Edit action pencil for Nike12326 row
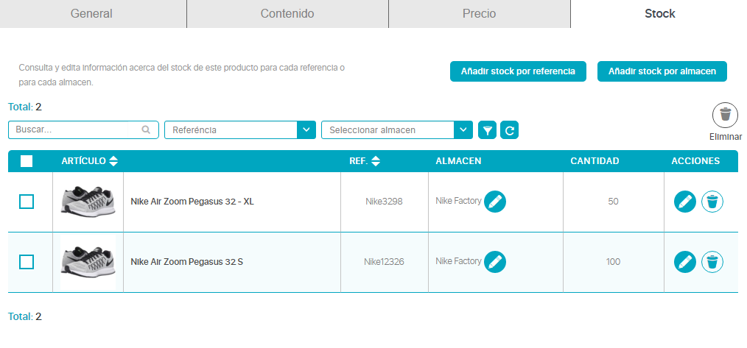Image resolution: width=747 pixels, height=348 pixels. coord(685,261)
